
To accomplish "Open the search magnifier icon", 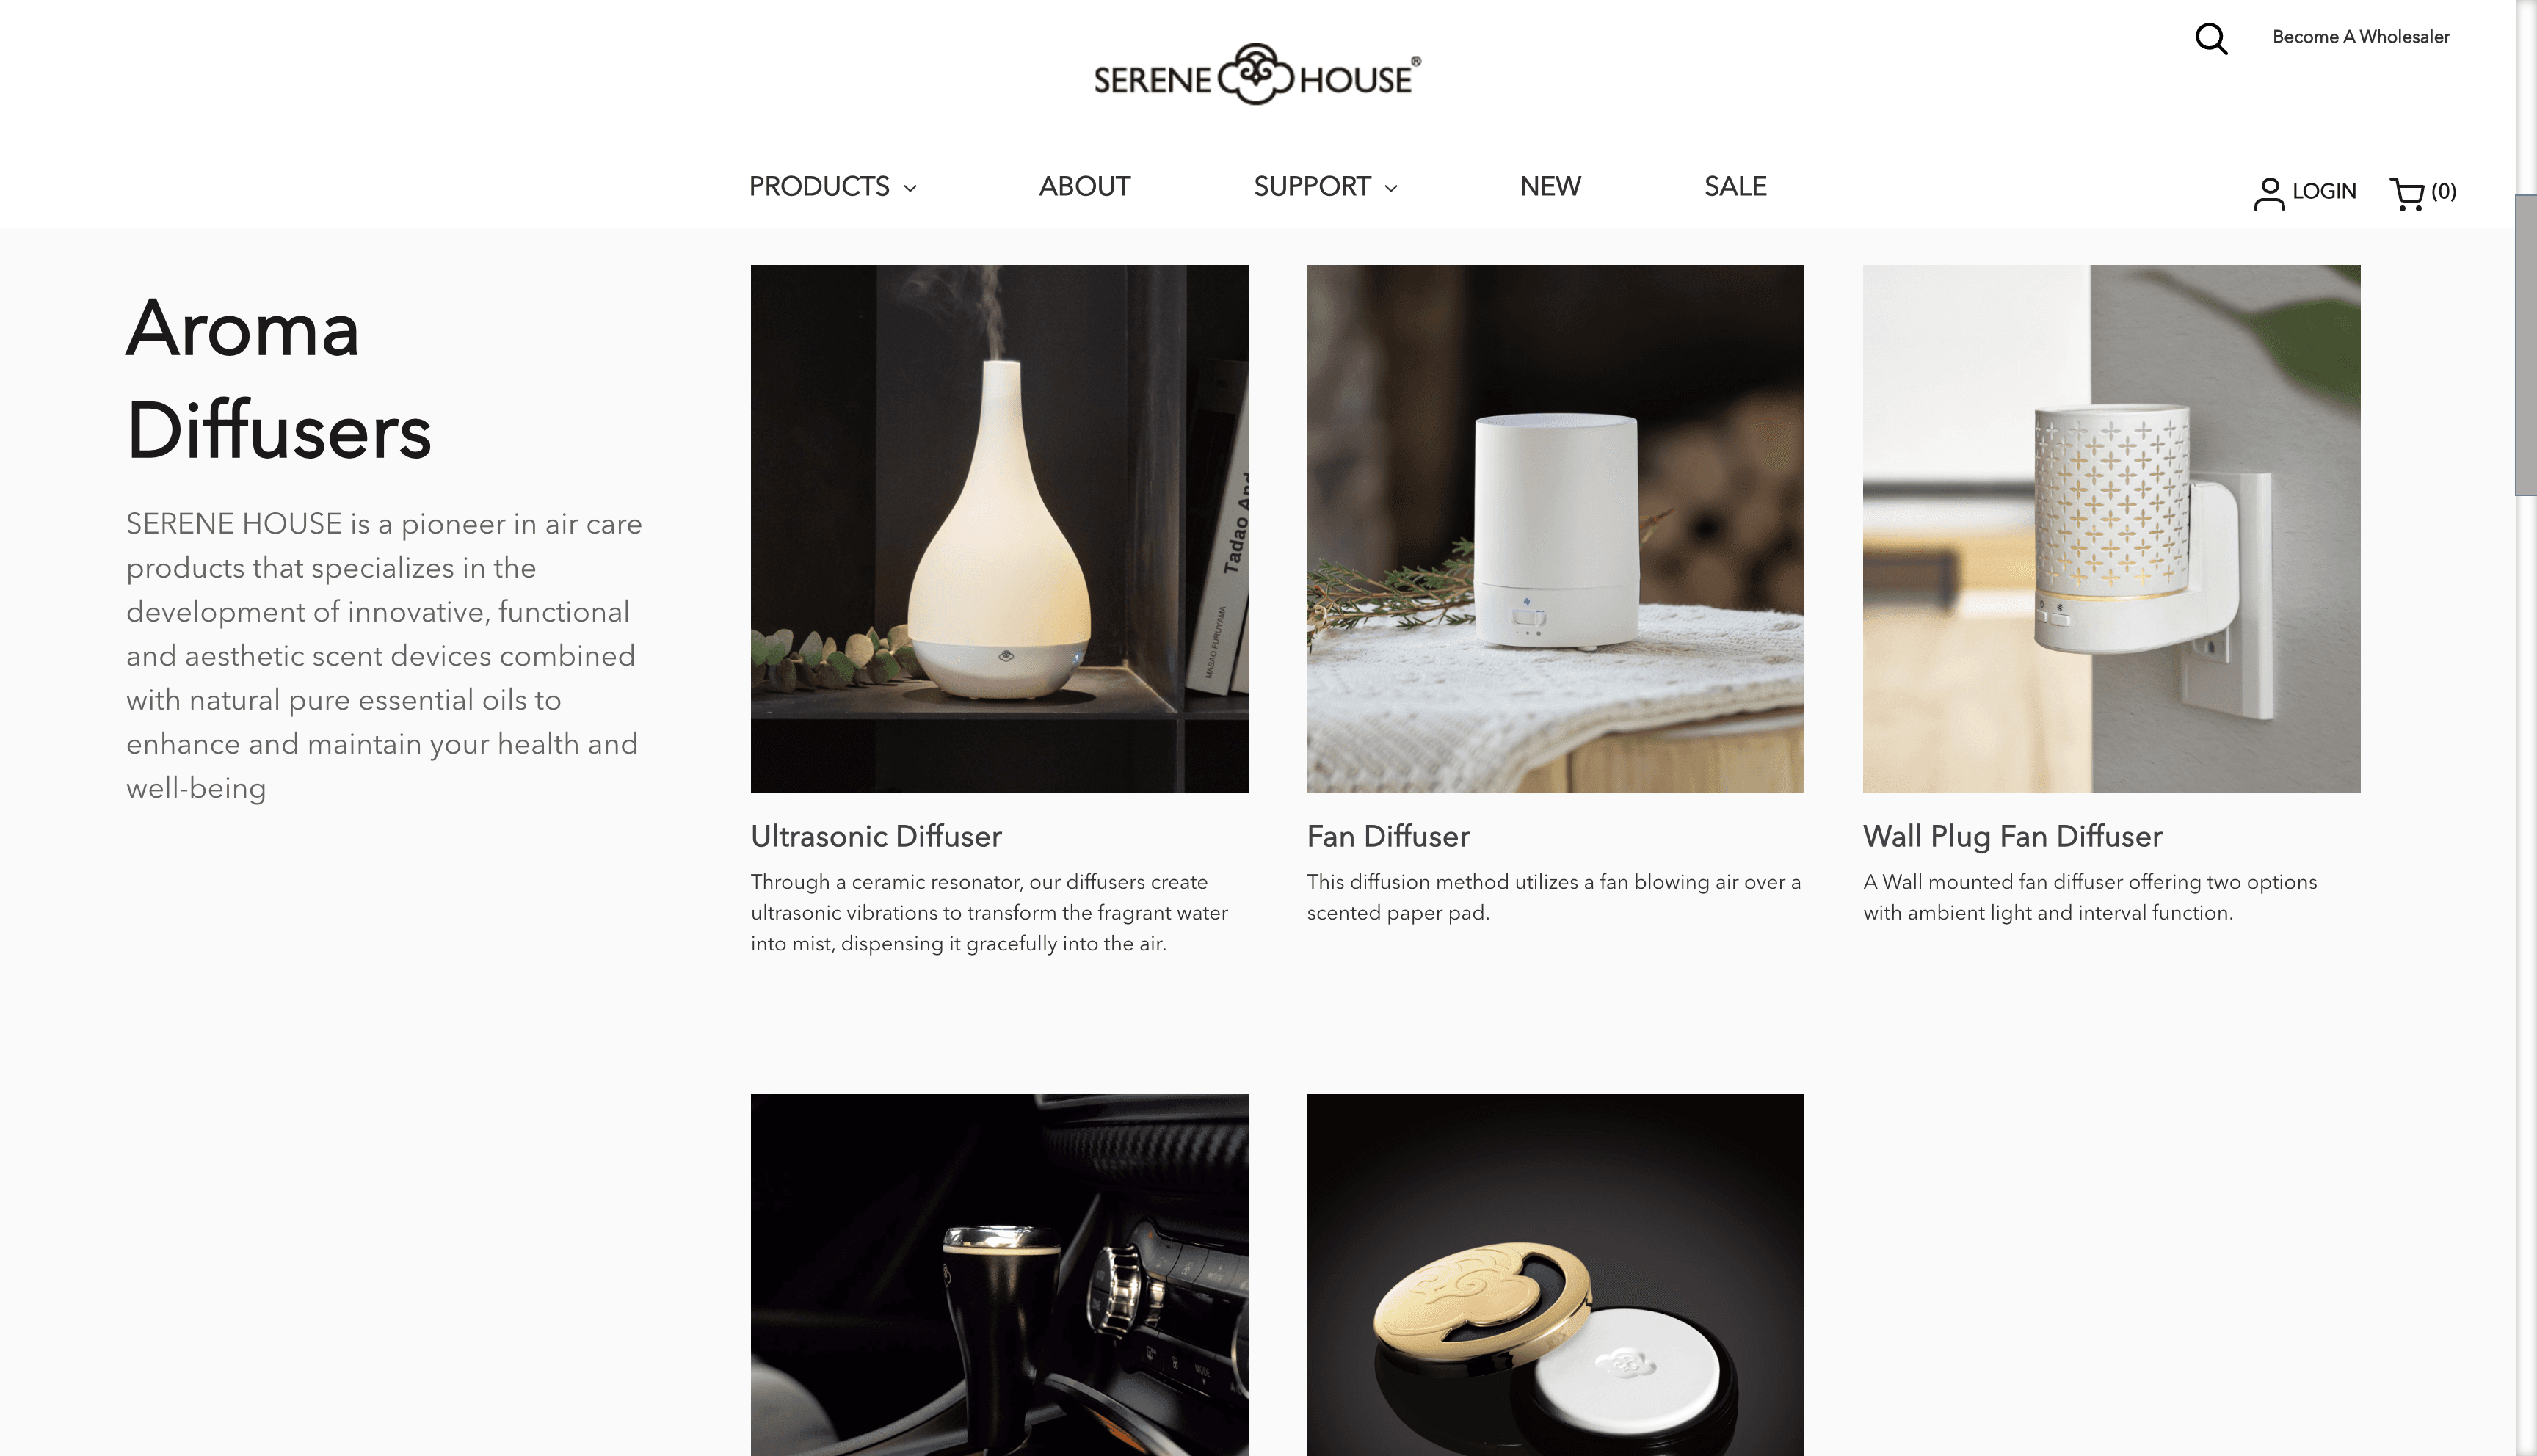I will pyautogui.click(x=2211, y=39).
